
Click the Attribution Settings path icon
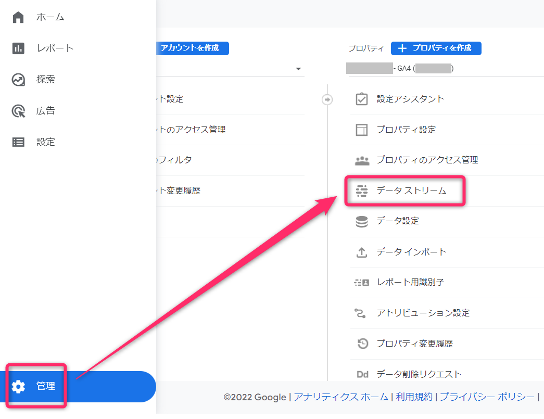pos(361,313)
